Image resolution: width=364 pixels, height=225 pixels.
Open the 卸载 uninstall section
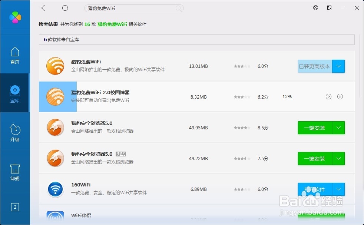pyautogui.click(x=15, y=172)
